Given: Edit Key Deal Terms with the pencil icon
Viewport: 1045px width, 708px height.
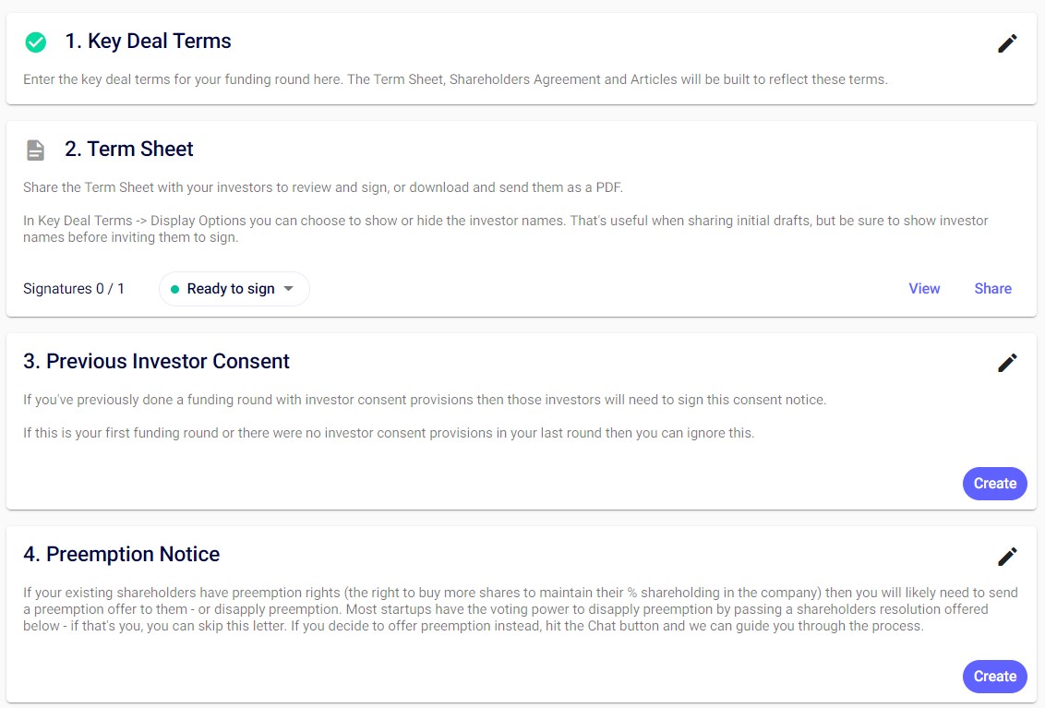Looking at the screenshot, I should click(x=1007, y=43).
